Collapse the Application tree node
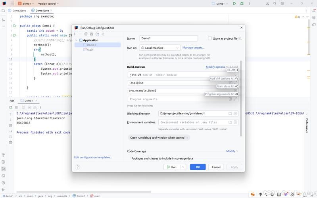Viewport: 317px width, 198px height. (77, 40)
